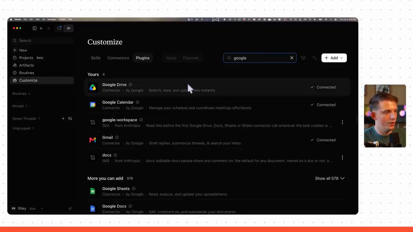Select the Plugins tab
The width and height of the screenshot is (413, 232).
point(143,58)
